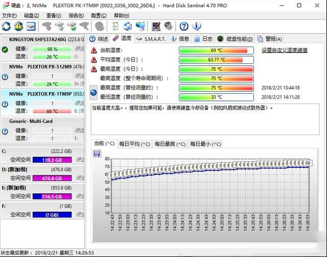The width and height of the screenshot is (327, 257).
Task: Click the 63.77 °C average temperature bar
Action: pyautogui.click(x=216, y=60)
